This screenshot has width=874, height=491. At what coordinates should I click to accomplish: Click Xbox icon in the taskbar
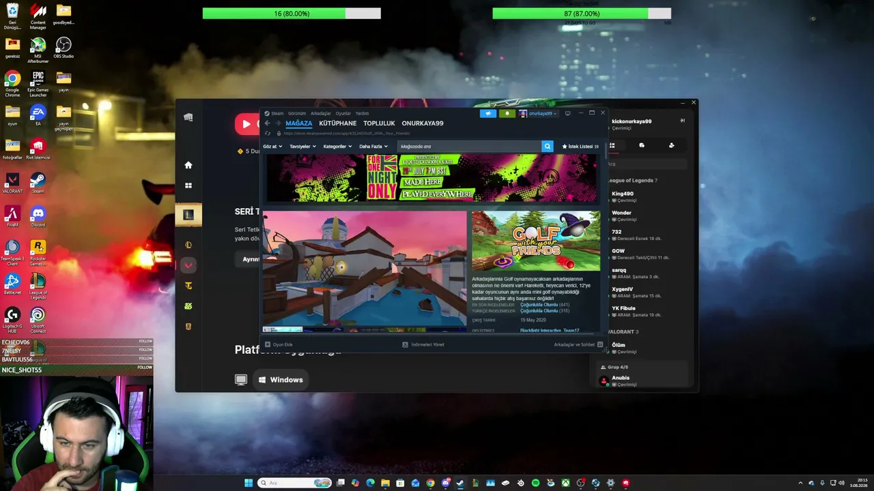pos(565,483)
